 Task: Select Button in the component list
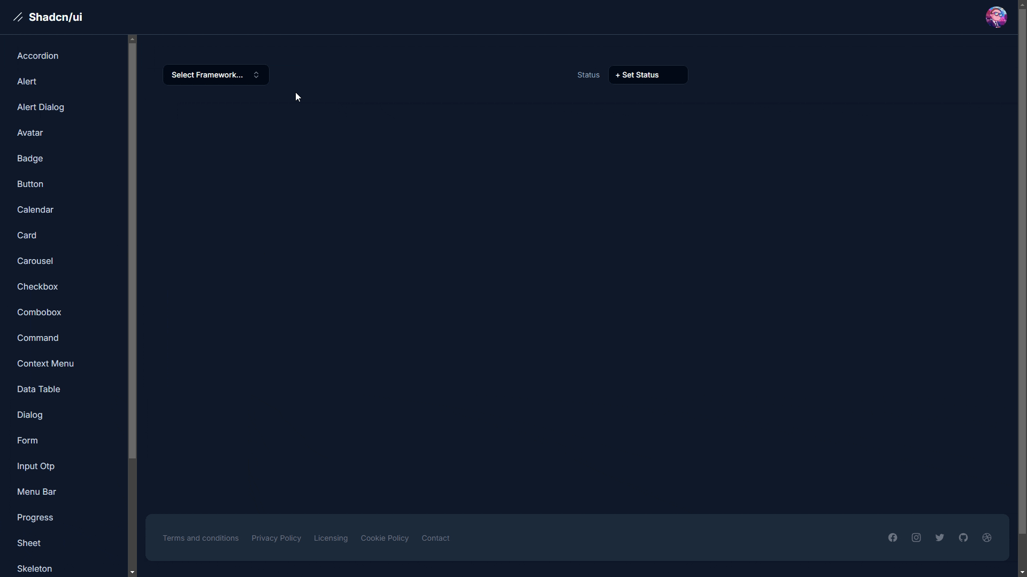pyautogui.click(x=30, y=184)
